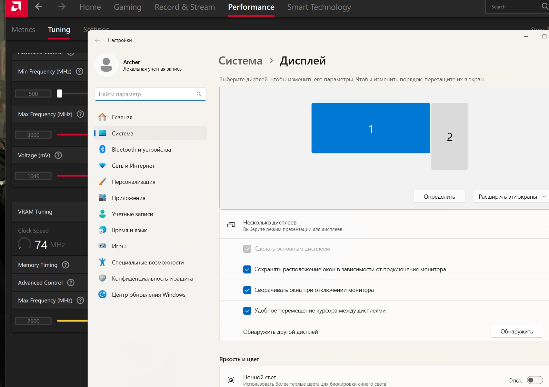Uncheck Сохранять расположение окон checkbox

pyautogui.click(x=247, y=269)
